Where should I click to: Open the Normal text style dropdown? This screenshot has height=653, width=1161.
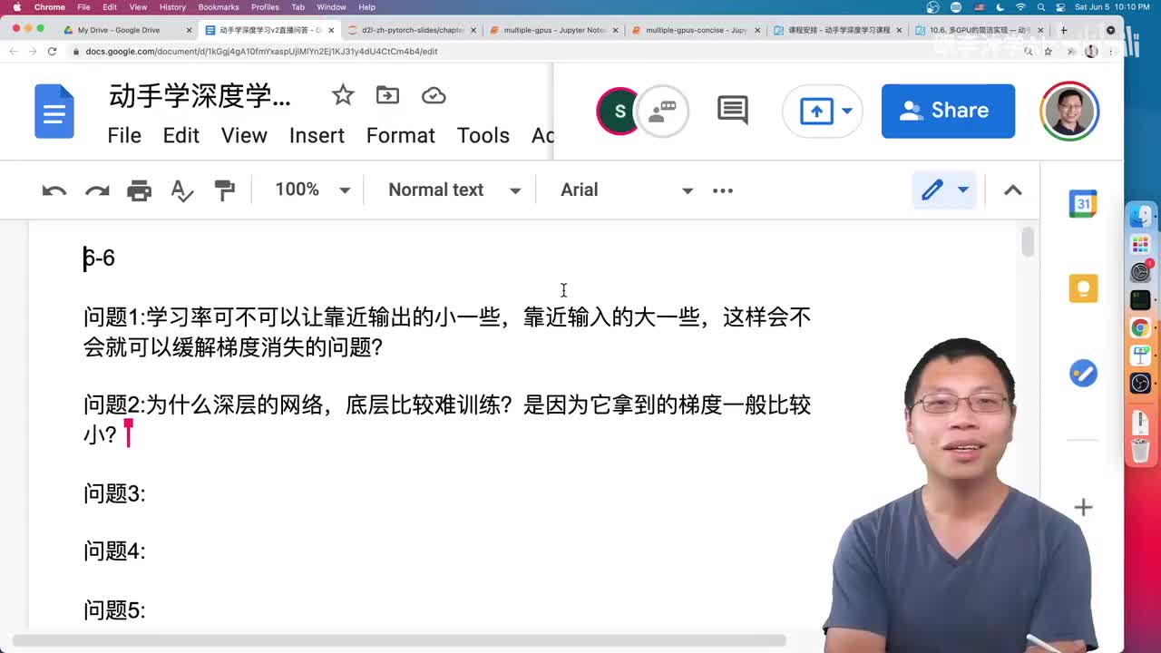click(x=454, y=190)
